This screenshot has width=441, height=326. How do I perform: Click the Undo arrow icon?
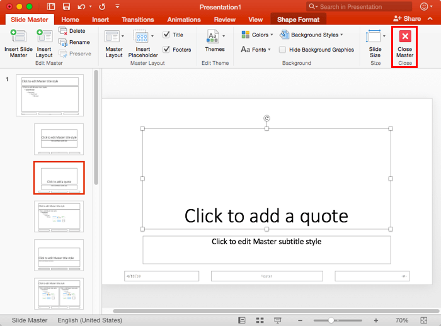pos(82,7)
